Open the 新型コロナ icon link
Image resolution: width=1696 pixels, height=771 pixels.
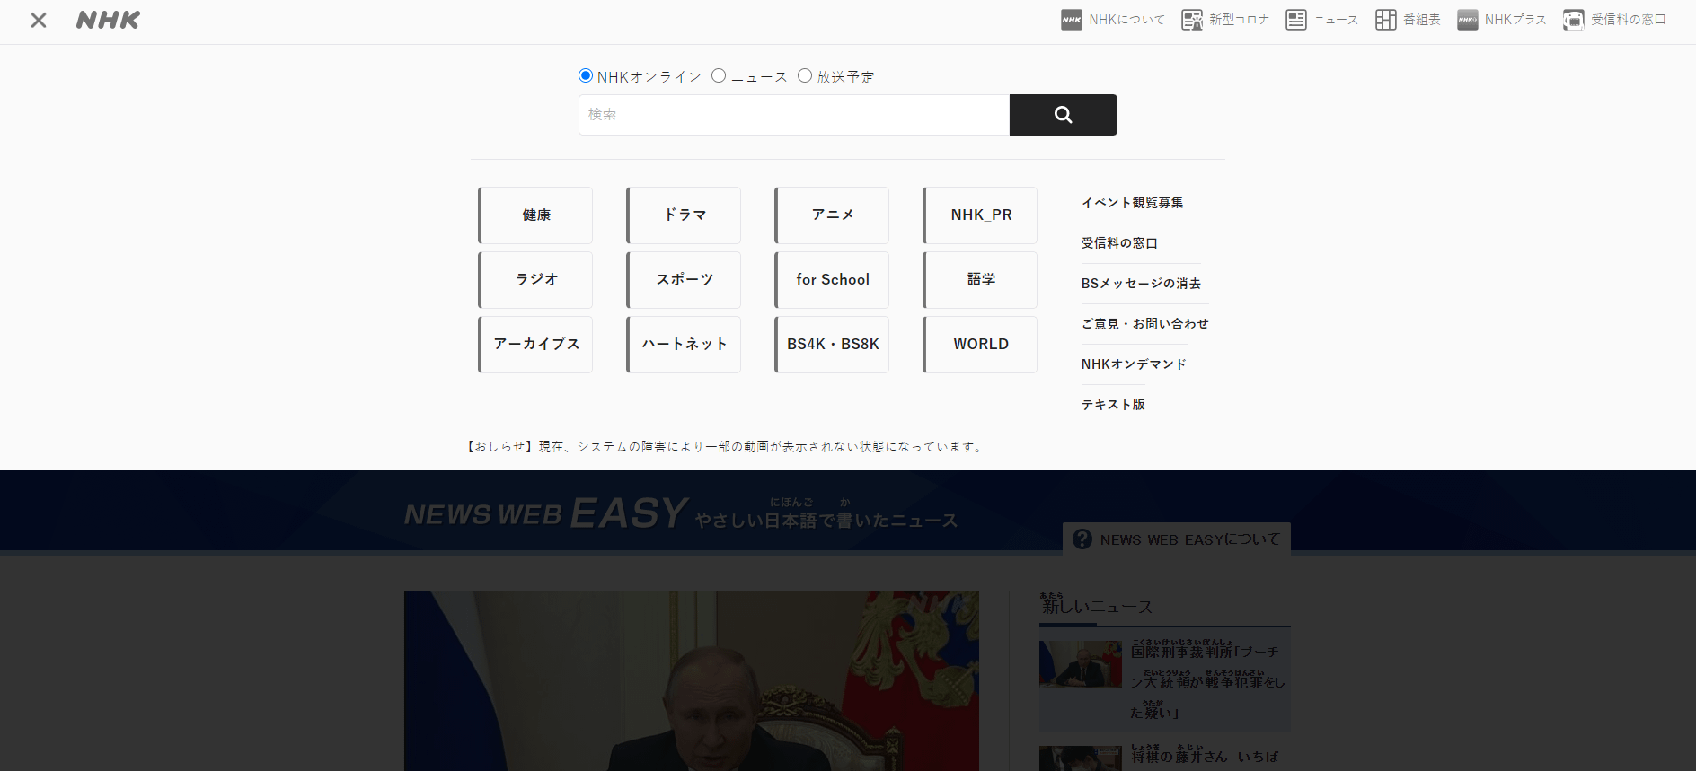click(x=1192, y=20)
